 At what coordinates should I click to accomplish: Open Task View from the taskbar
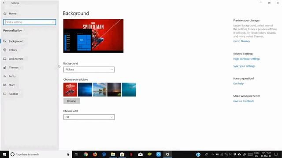(x=76, y=154)
